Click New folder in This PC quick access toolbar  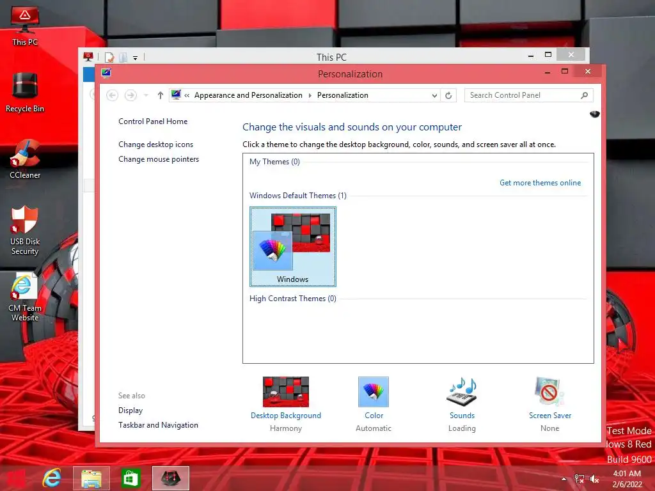(x=123, y=57)
